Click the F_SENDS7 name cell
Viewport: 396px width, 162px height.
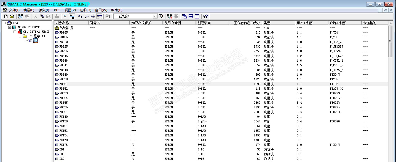coord(336,46)
